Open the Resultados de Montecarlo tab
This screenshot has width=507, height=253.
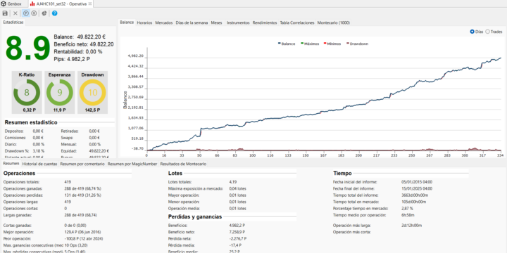[183, 164]
